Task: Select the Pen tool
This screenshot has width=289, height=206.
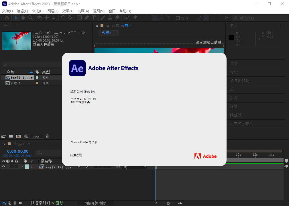Action: pyautogui.click(x=86, y=18)
